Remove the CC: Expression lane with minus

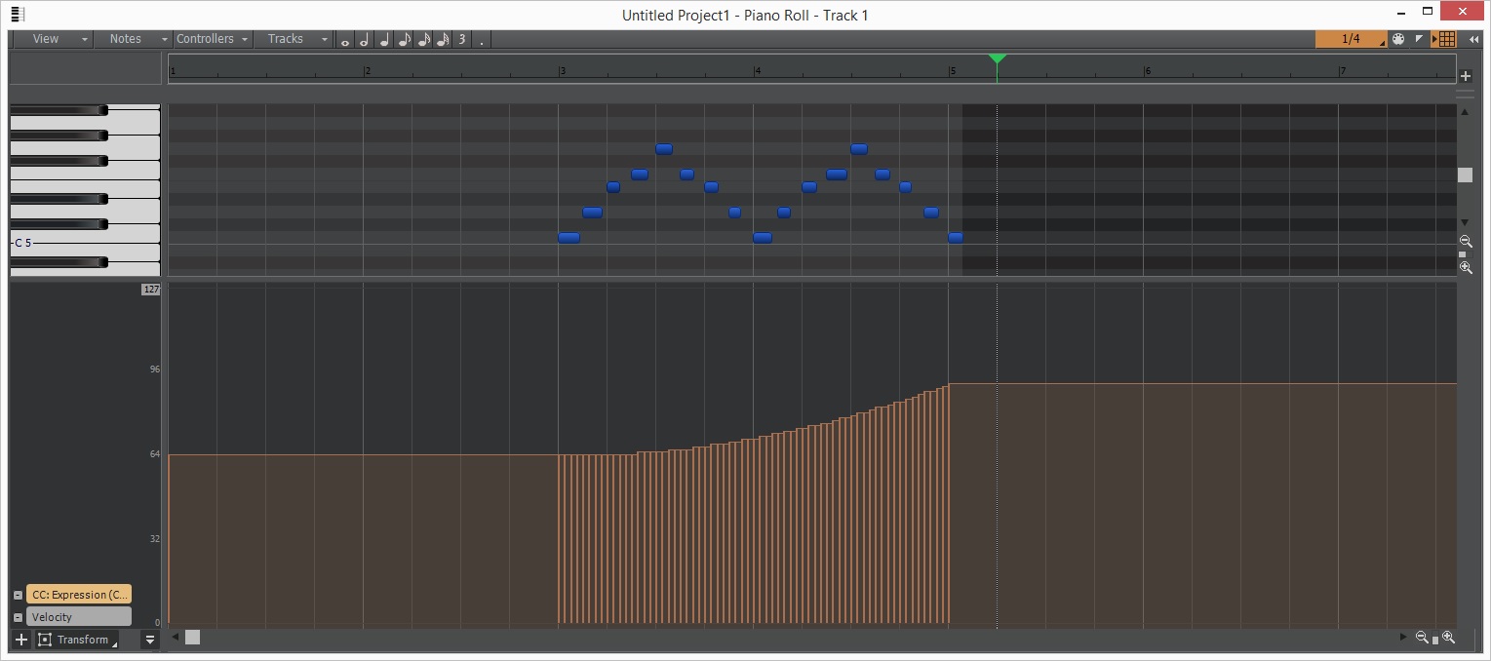18,596
